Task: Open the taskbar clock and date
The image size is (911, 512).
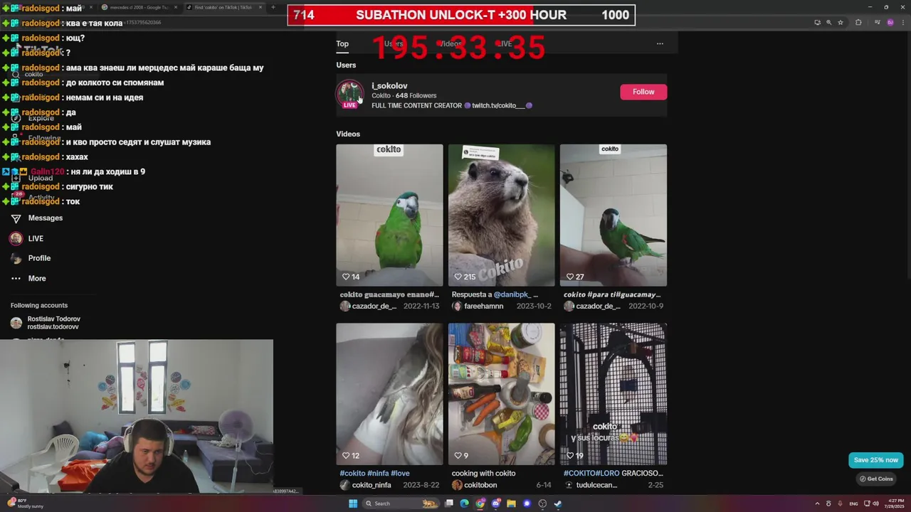Action: (x=896, y=503)
